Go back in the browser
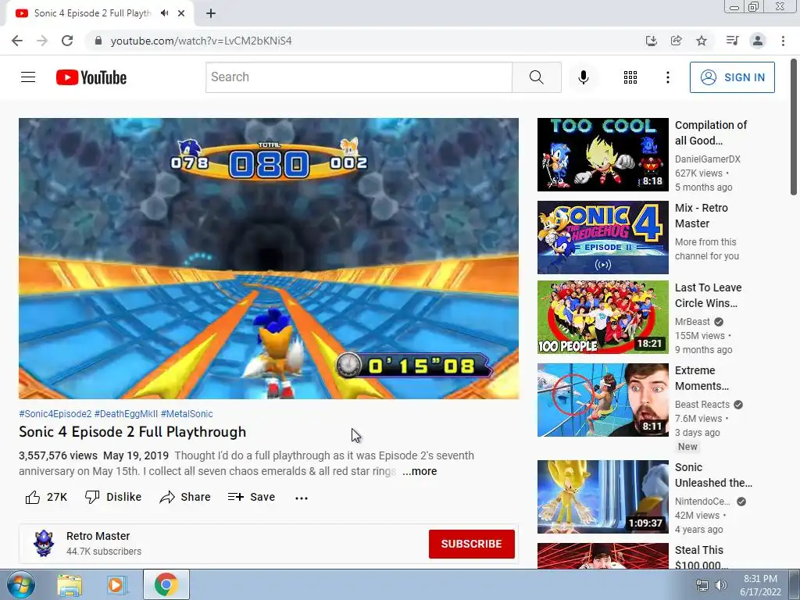Image resolution: width=800 pixels, height=600 pixels. 17,41
